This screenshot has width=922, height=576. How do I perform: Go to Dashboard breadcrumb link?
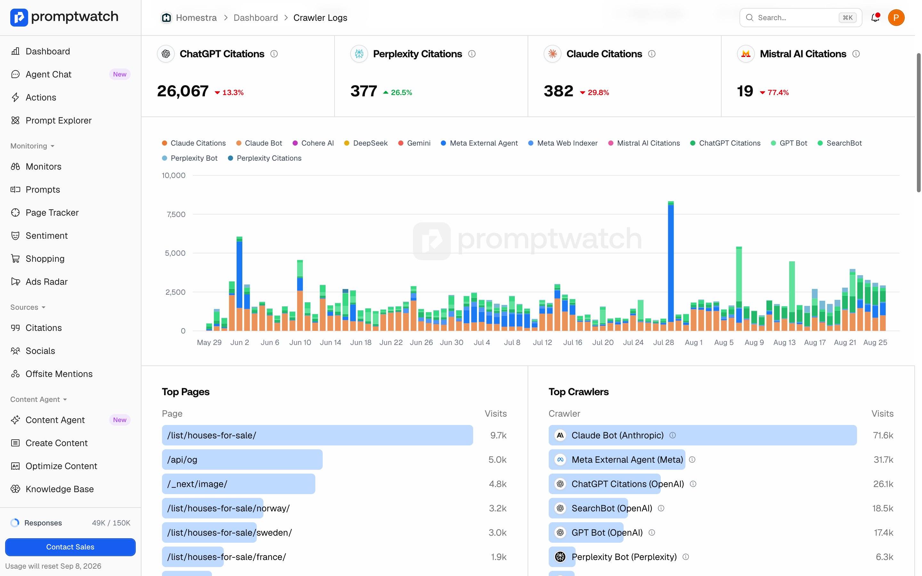tap(256, 18)
